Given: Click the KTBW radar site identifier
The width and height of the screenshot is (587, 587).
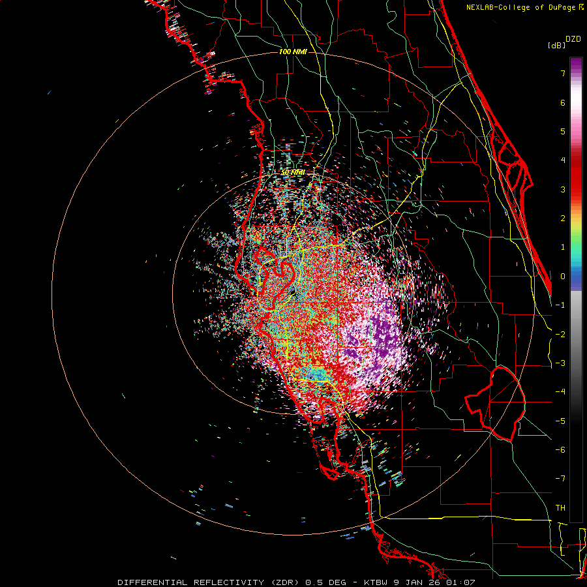Looking at the screenshot, I should pyautogui.click(x=376, y=582).
